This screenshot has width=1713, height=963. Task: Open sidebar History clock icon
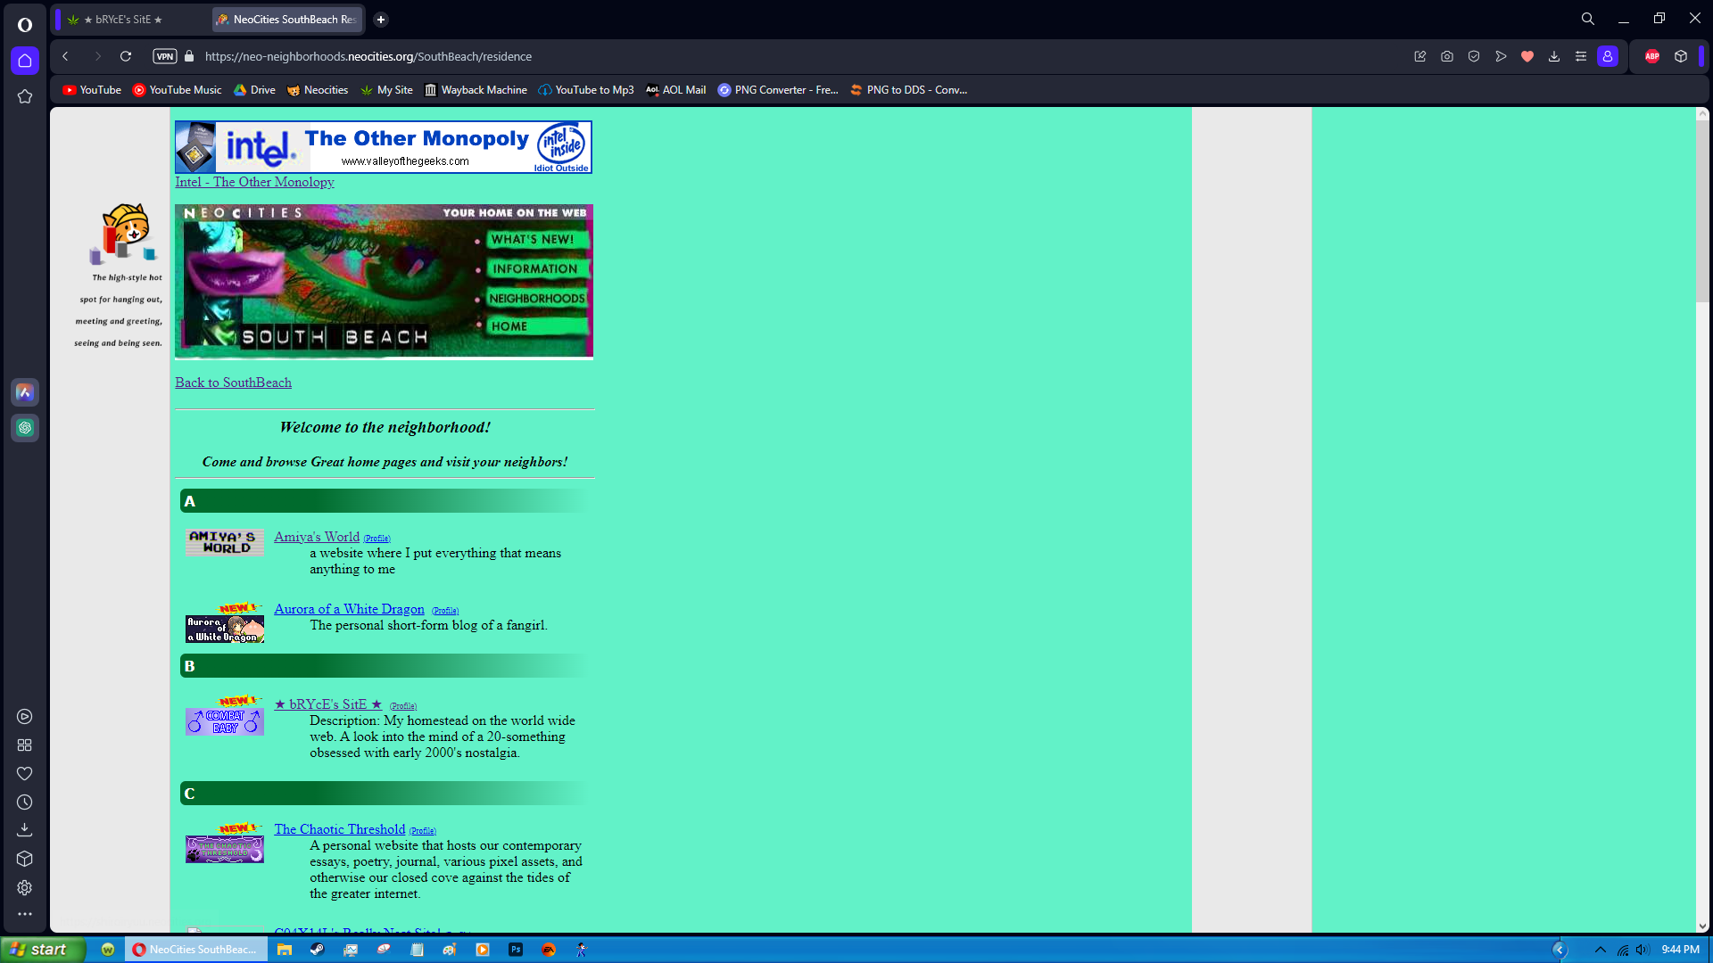point(24,802)
